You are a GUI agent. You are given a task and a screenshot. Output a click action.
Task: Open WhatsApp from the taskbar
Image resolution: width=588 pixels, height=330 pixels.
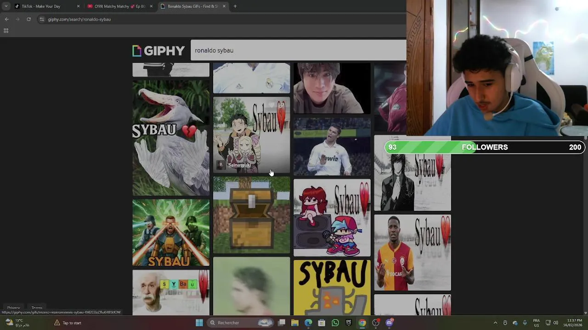click(335, 323)
